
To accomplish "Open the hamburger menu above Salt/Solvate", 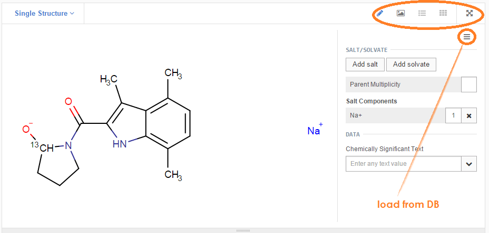I will [467, 37].
